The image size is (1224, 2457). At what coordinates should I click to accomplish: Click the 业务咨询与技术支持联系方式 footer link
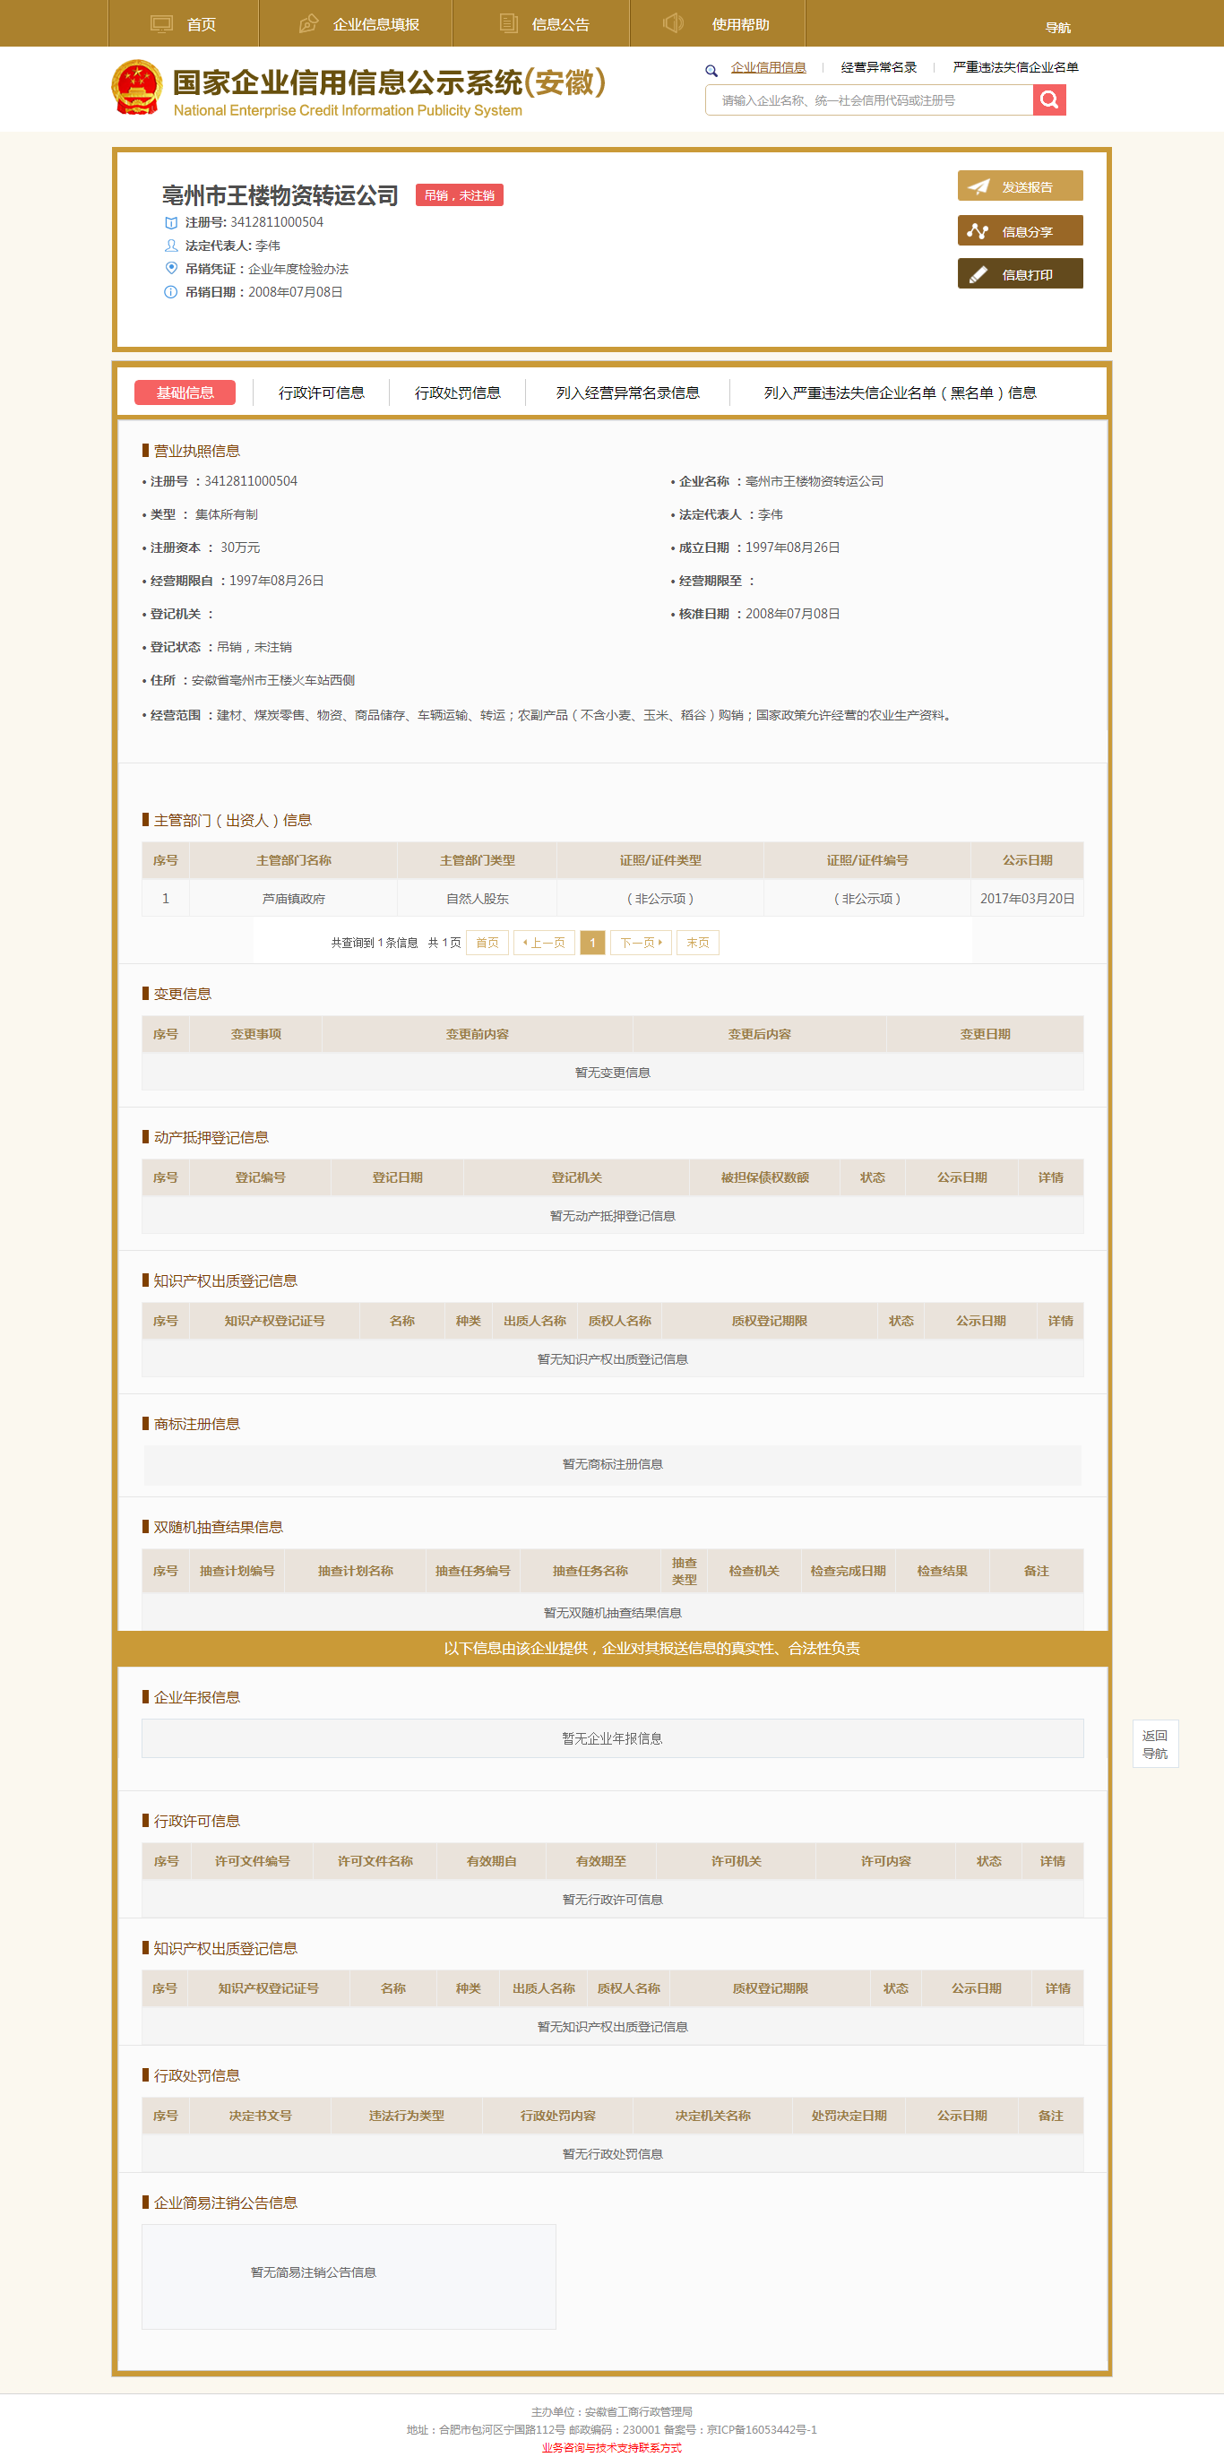point(611,2448)
